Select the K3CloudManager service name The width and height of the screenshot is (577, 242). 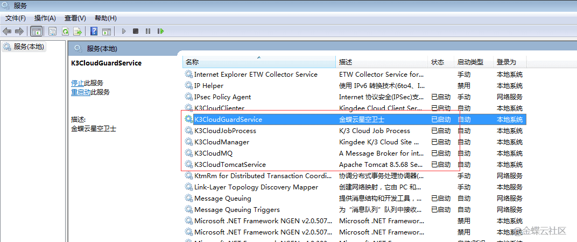222,142
